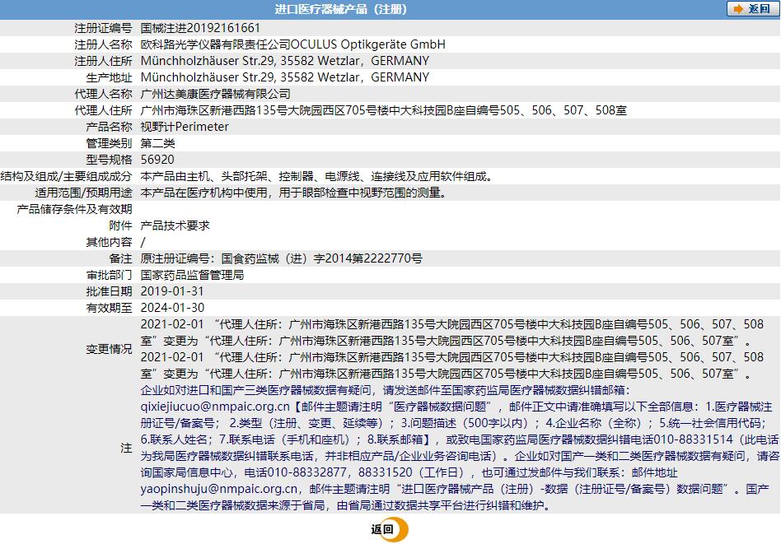The height and width of the screenshot is (544, 781).
Task: Click the 第二类 management category value
Action: click(157, 143)
